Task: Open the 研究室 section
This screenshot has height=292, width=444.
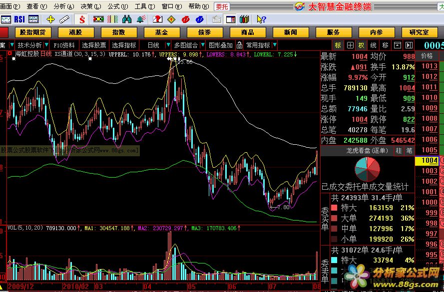Action: coord(419,32)
